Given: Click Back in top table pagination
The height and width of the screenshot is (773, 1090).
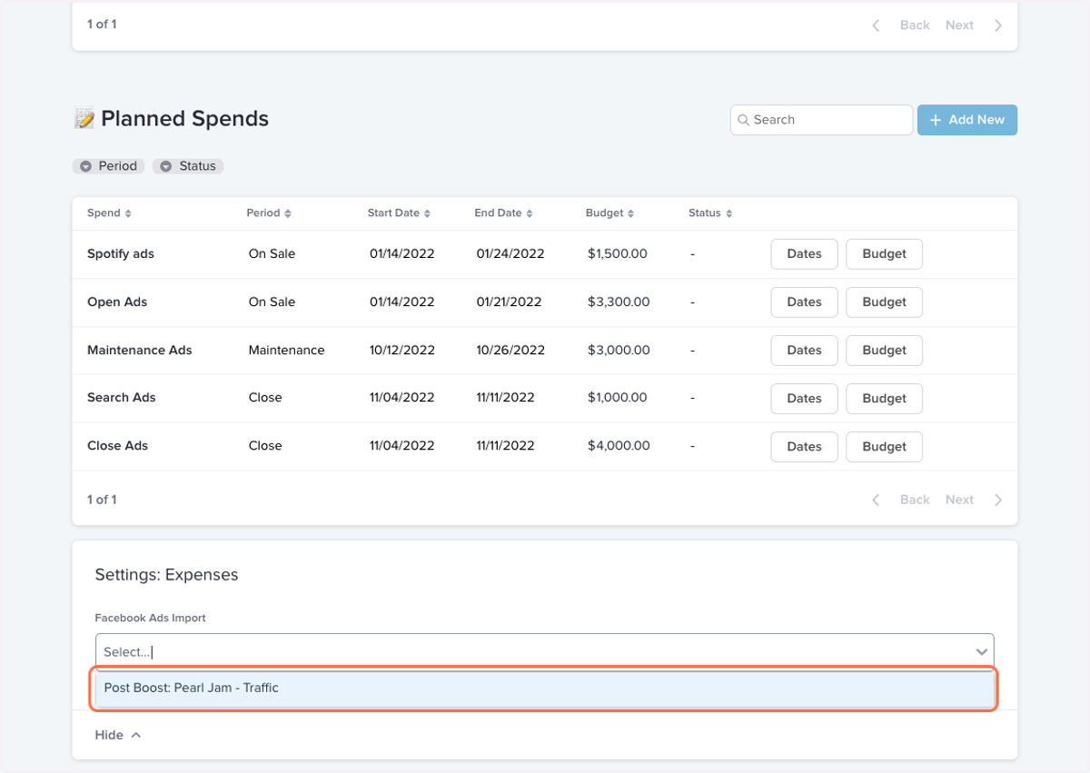Looking at the screenshot, I should pos(915,25).
